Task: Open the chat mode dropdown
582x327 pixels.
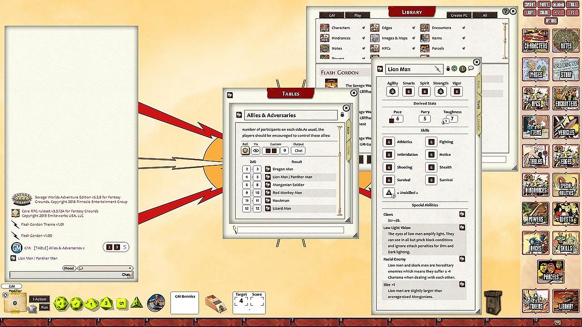Action: click(105, 268)
